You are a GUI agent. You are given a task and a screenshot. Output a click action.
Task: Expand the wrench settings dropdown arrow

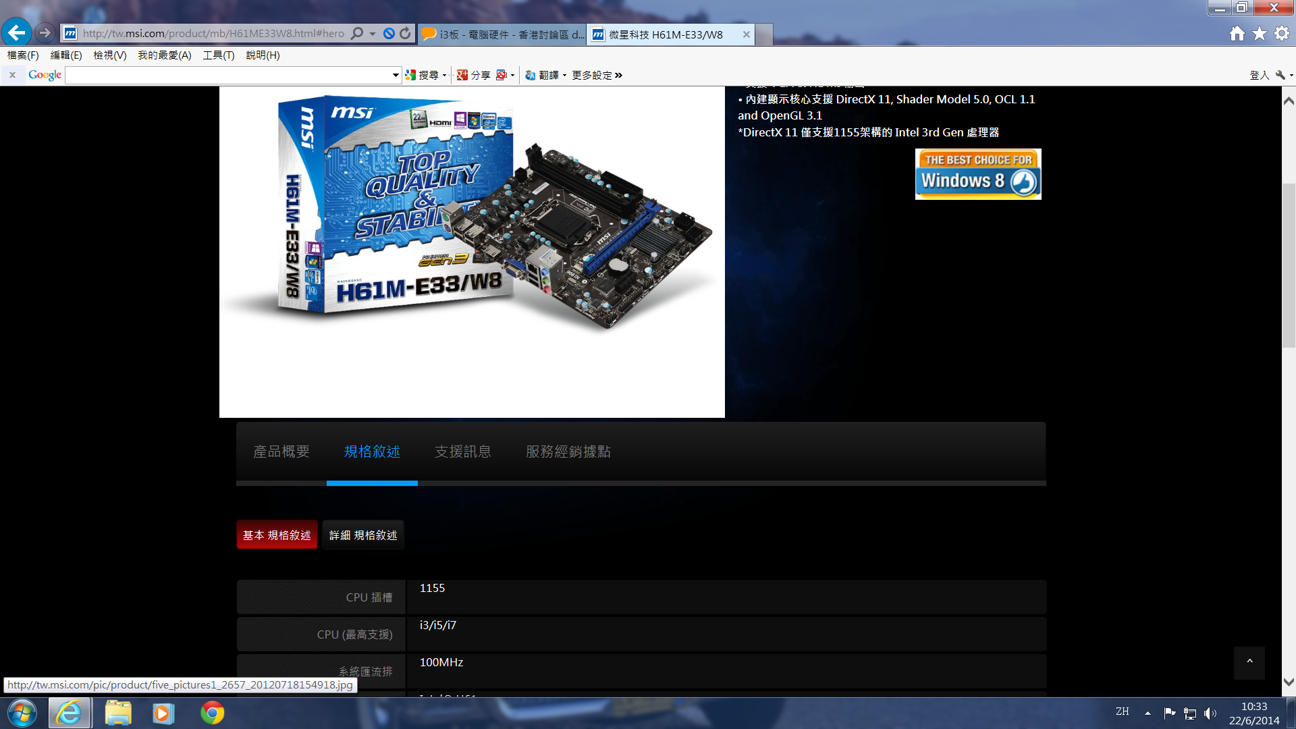1291,75
